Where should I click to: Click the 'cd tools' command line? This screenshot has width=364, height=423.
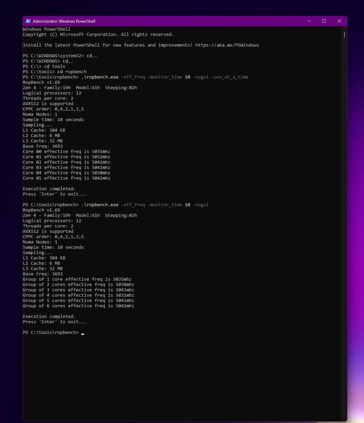(44, 67)
